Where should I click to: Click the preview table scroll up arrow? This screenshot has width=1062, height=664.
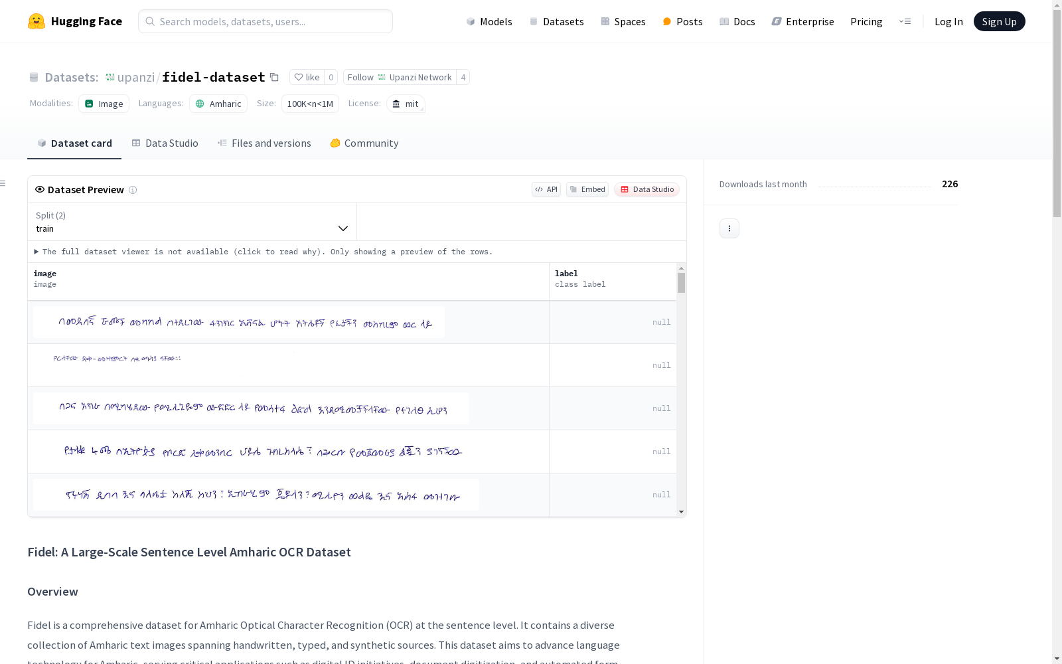tap(681, 268)
